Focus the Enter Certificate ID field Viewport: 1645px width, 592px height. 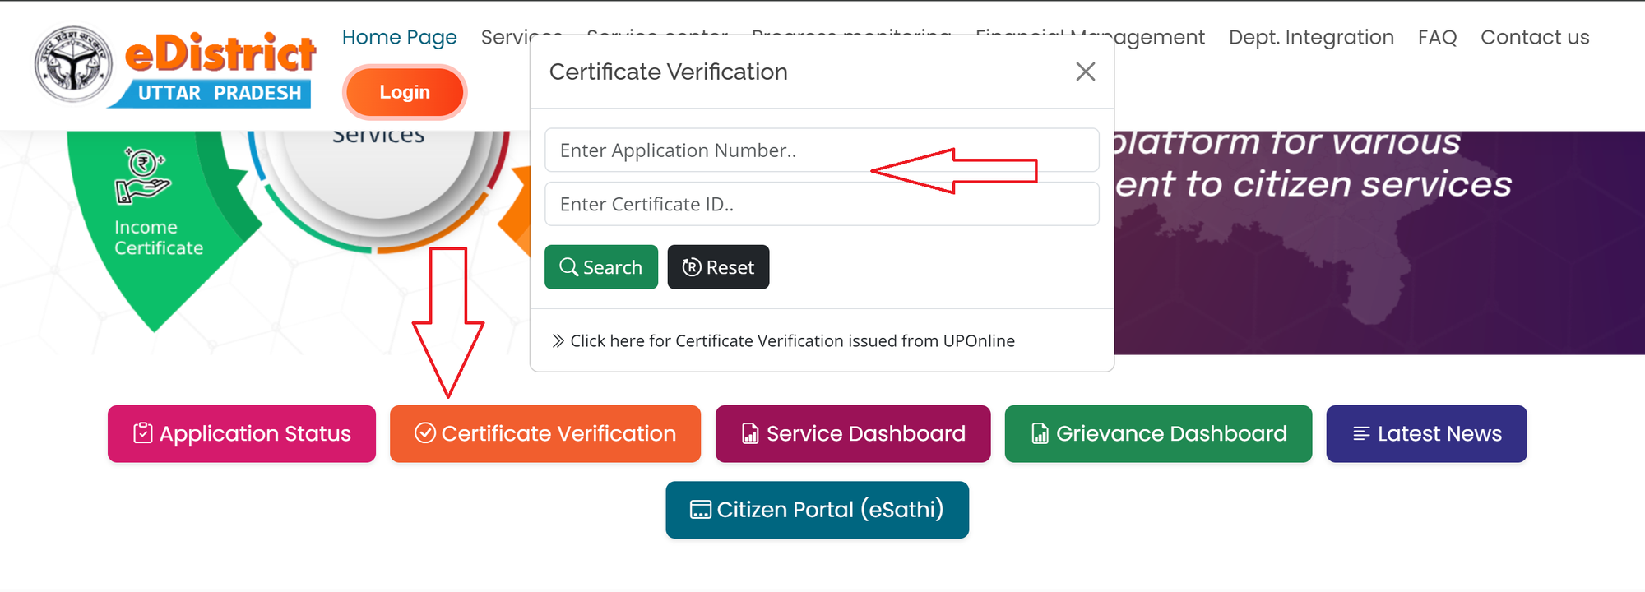click(822, 204)
